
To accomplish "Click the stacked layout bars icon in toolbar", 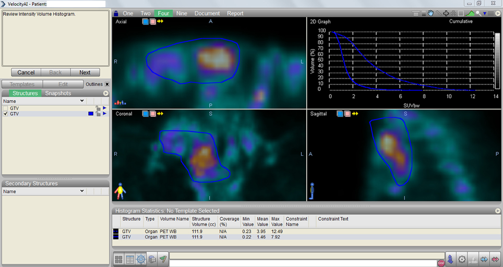I will pos(416,13).
